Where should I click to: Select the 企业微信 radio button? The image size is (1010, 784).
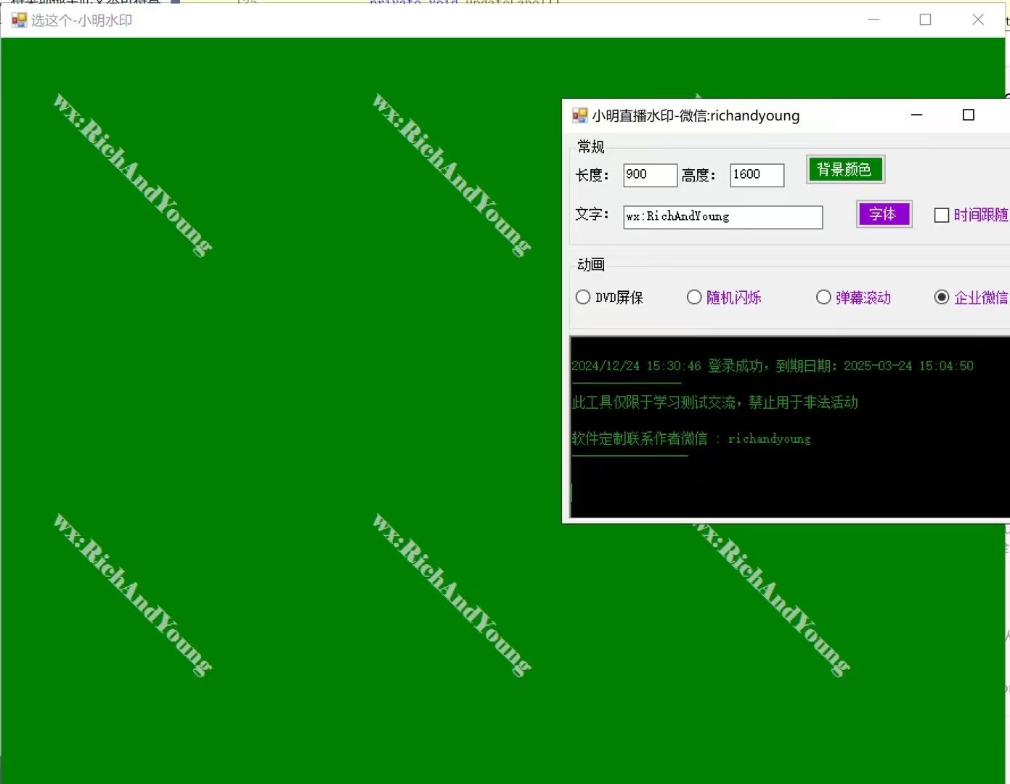942,298
